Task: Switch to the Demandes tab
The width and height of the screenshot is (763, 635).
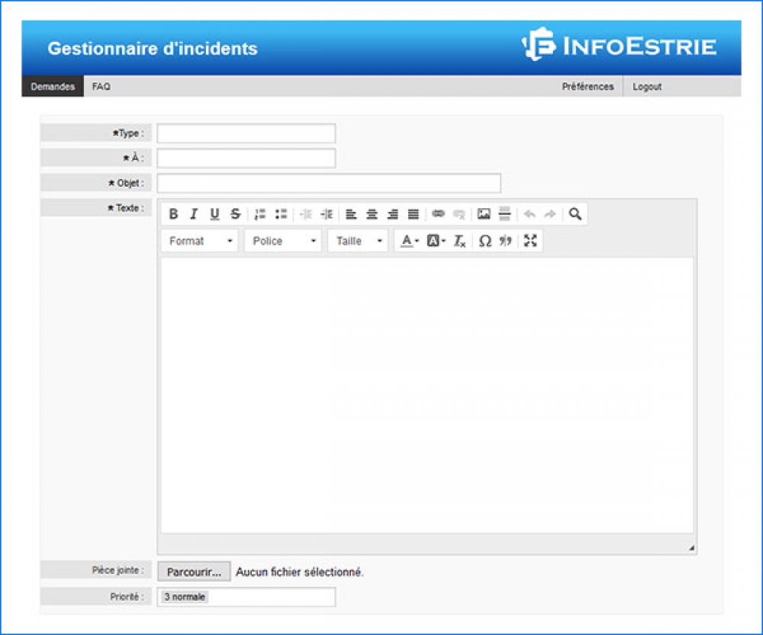Action: 53,87
